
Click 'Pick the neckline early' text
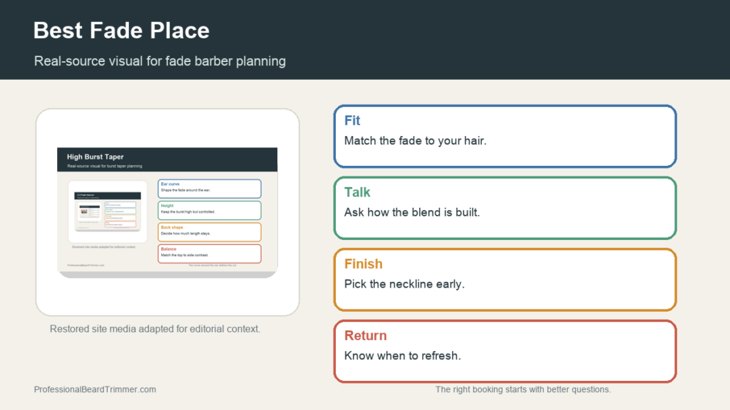click(x=404, y=284)
